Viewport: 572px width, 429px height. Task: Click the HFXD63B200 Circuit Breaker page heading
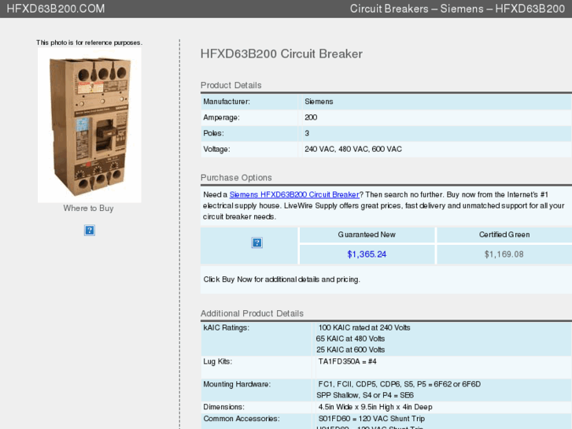(x=282, y=54)
